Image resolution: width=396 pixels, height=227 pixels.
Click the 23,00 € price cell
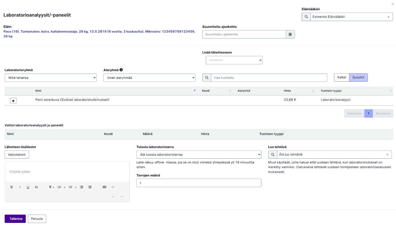tap(290, 100)
